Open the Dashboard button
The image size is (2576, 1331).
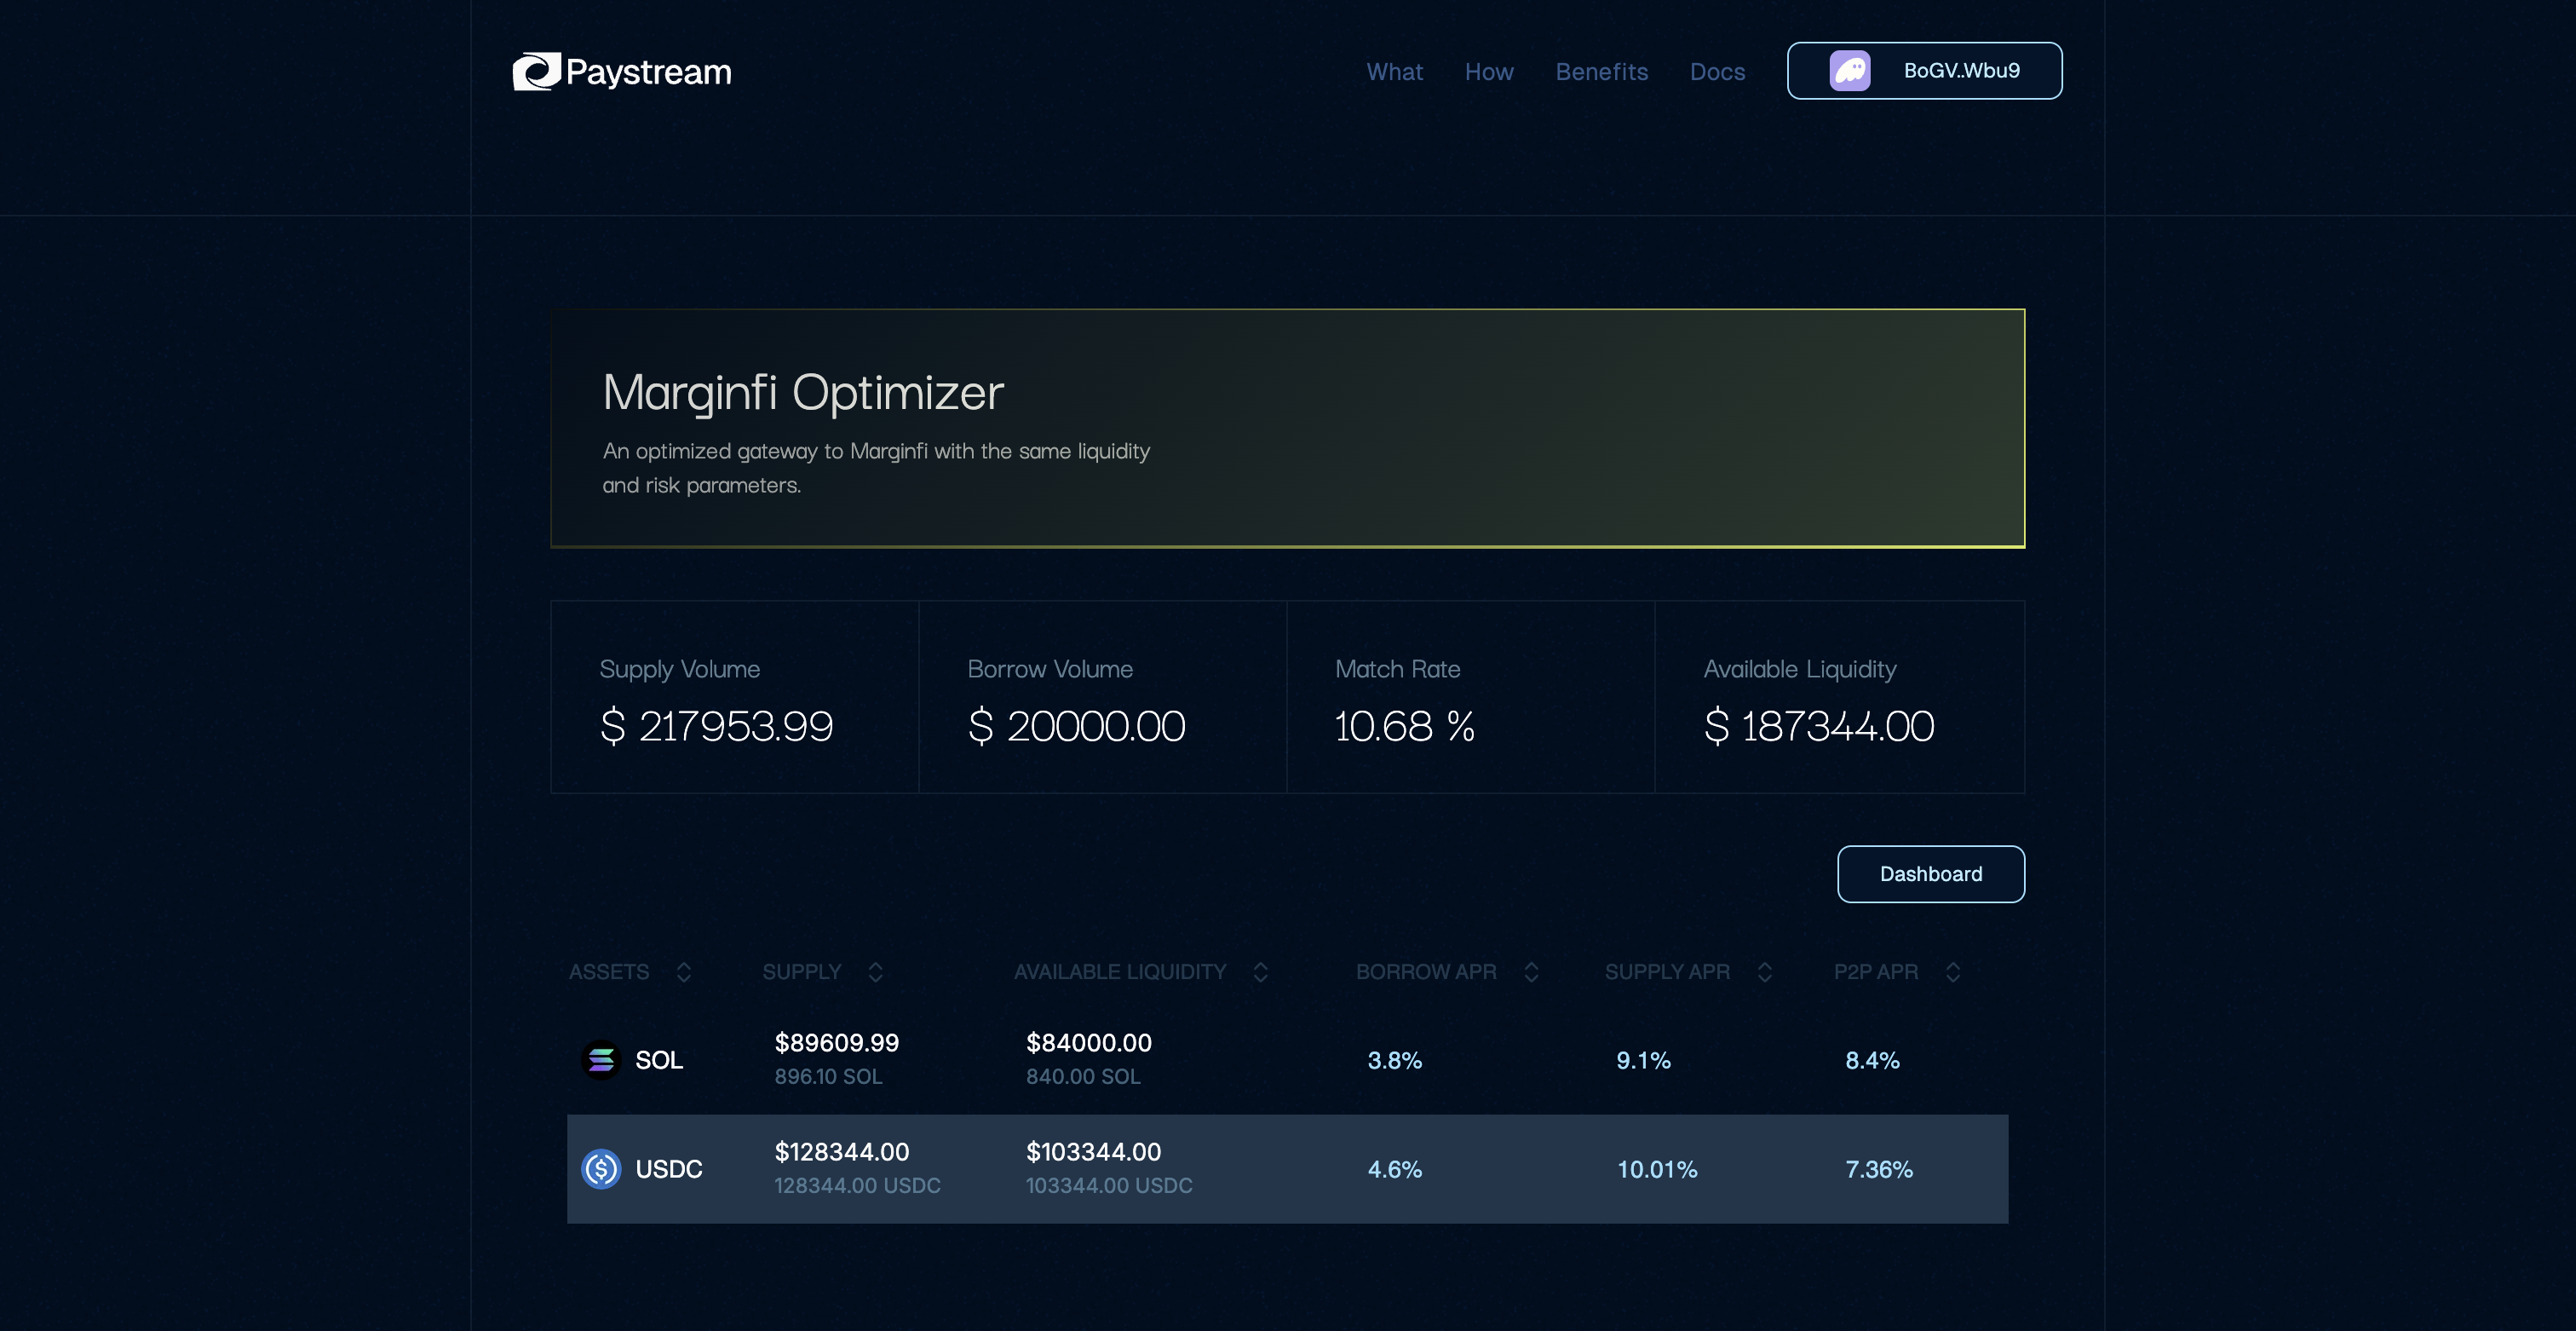click(1930, 874)
